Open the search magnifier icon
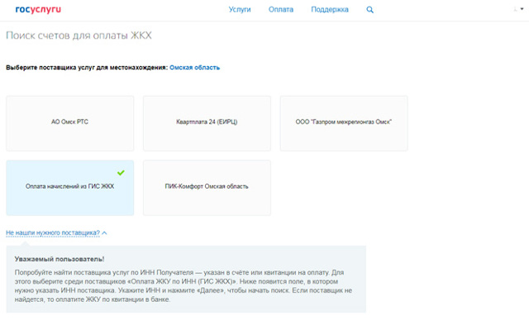Viewport: 529px width, 321px height. coord(369,10)
